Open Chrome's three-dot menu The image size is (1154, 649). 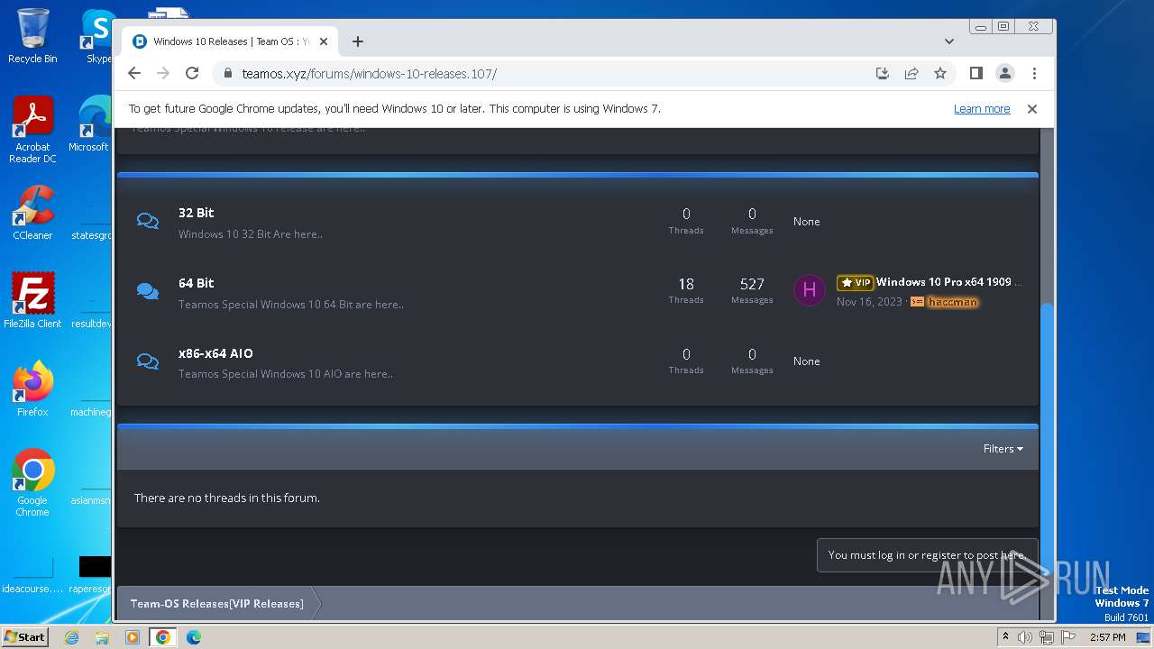(x=1034, y=74)
